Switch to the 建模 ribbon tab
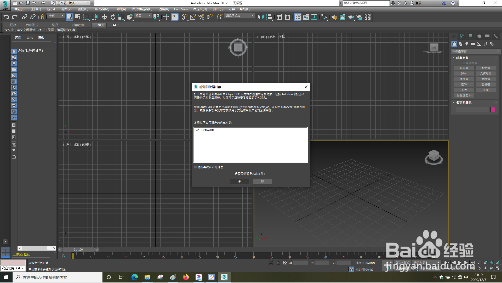The image size is (502, 283). tap(13, 25)
